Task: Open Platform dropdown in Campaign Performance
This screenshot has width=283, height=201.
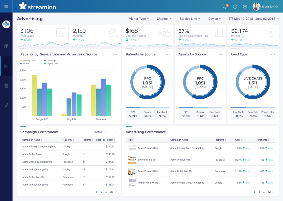Action: click(x=100, y=132)
